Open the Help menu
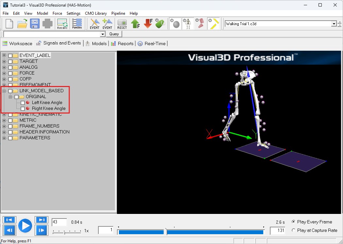Viewport: 343px width, 244px height. click(x=134, y=13)
